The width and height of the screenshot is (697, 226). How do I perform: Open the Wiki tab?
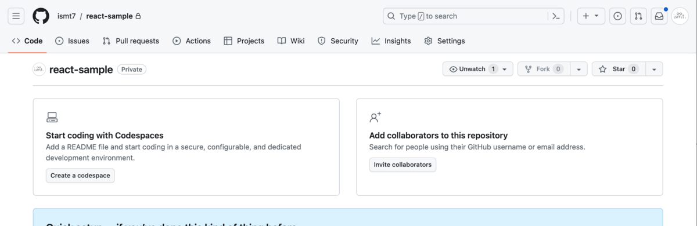[291, 41]
